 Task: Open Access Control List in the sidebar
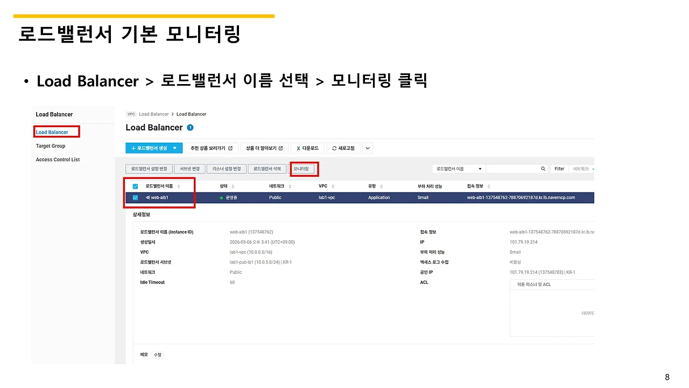point(58,160)
